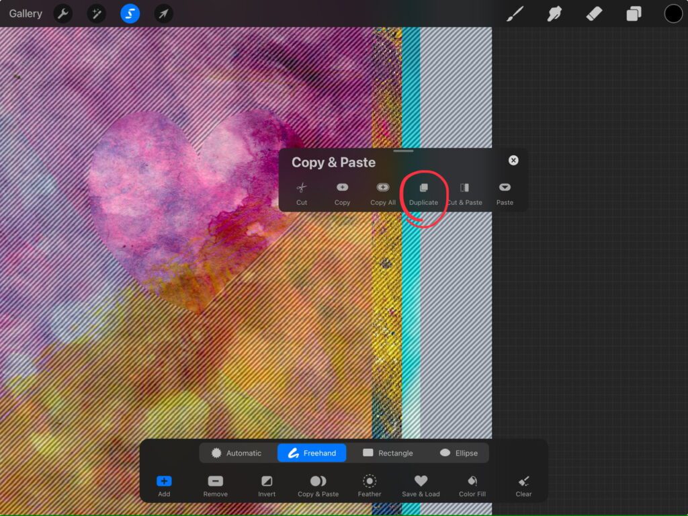
Task: Enable Add to selection
Action: (164, 486)
